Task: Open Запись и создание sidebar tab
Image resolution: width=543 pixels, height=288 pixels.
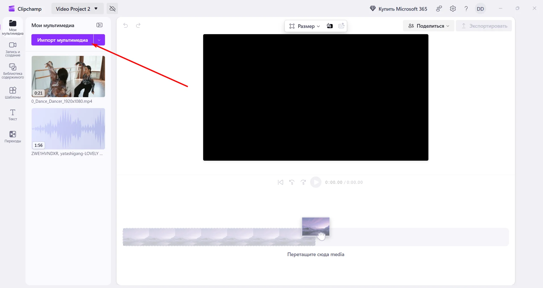Action: pyautogui.click(x=13, y=49)
